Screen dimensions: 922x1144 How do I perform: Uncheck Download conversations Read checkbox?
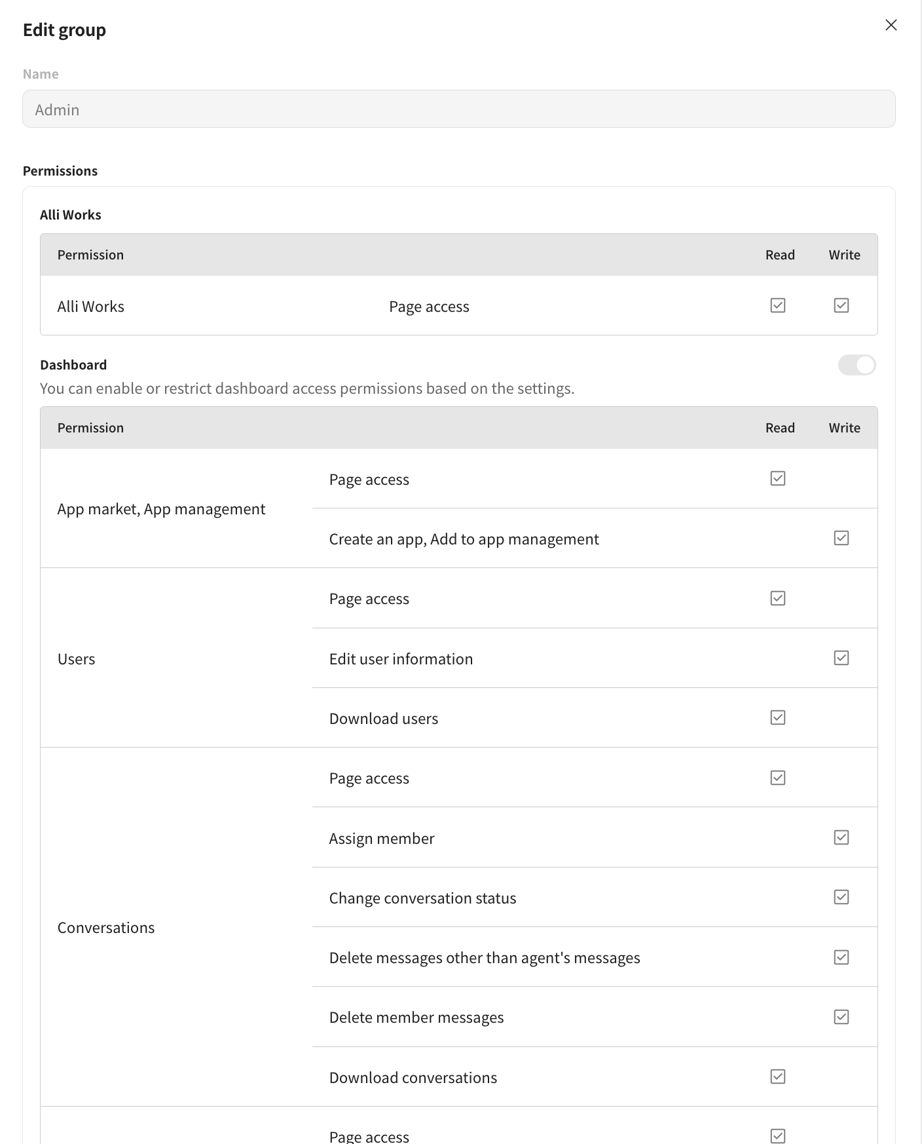point(777,1077)
